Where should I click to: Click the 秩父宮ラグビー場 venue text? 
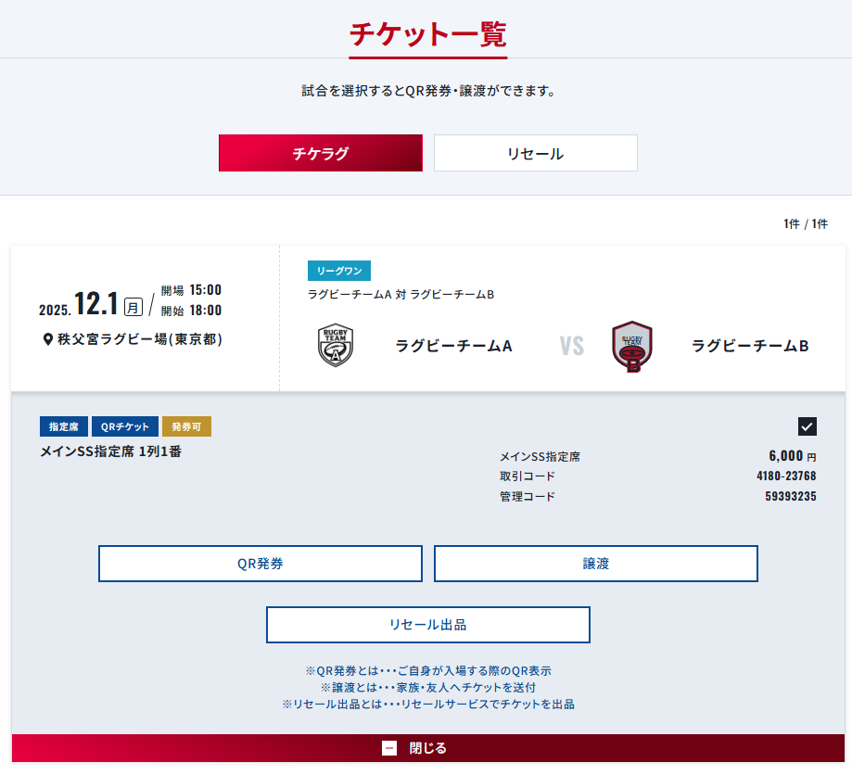pos(140,339)
